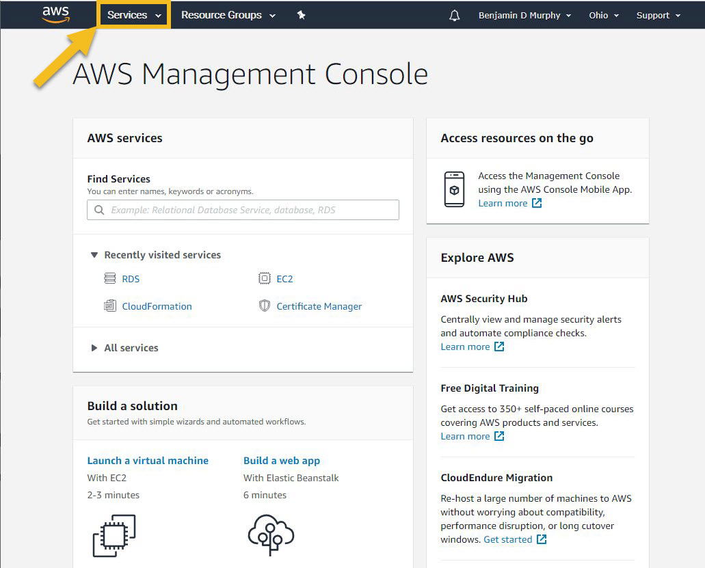Click the EC2 chip icon
Image resolution: width=705 pixels, height=568 pixels.
(x=265, y=279)
